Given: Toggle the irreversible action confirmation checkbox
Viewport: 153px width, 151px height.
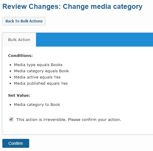Looking at the screenshot, I should 11,119.
